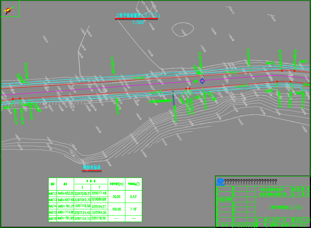Select cell Z14 in coordinate table
Screen dimensions: 311x228
(x=52, y=206)
